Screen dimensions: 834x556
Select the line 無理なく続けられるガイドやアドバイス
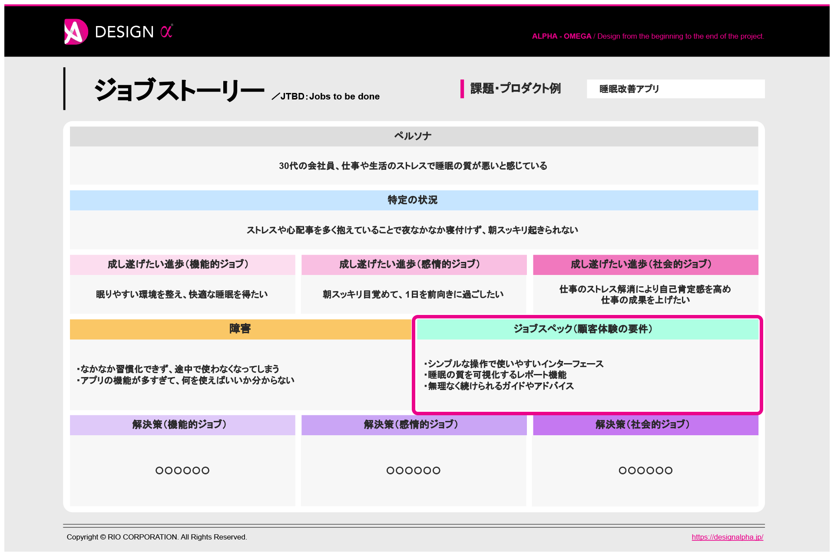point(499,386)
